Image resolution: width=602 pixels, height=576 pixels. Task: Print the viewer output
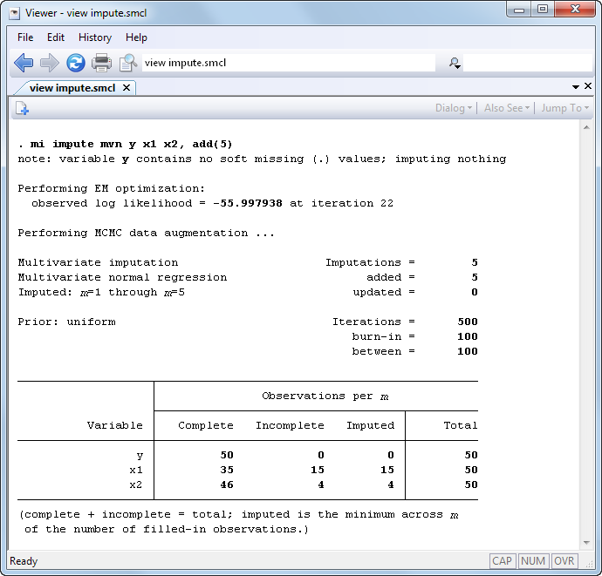[x=102, y=63]
